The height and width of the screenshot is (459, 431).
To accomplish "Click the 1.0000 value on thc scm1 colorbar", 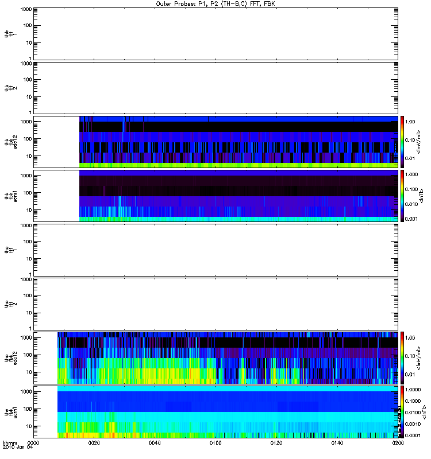I will pos(413,390).
